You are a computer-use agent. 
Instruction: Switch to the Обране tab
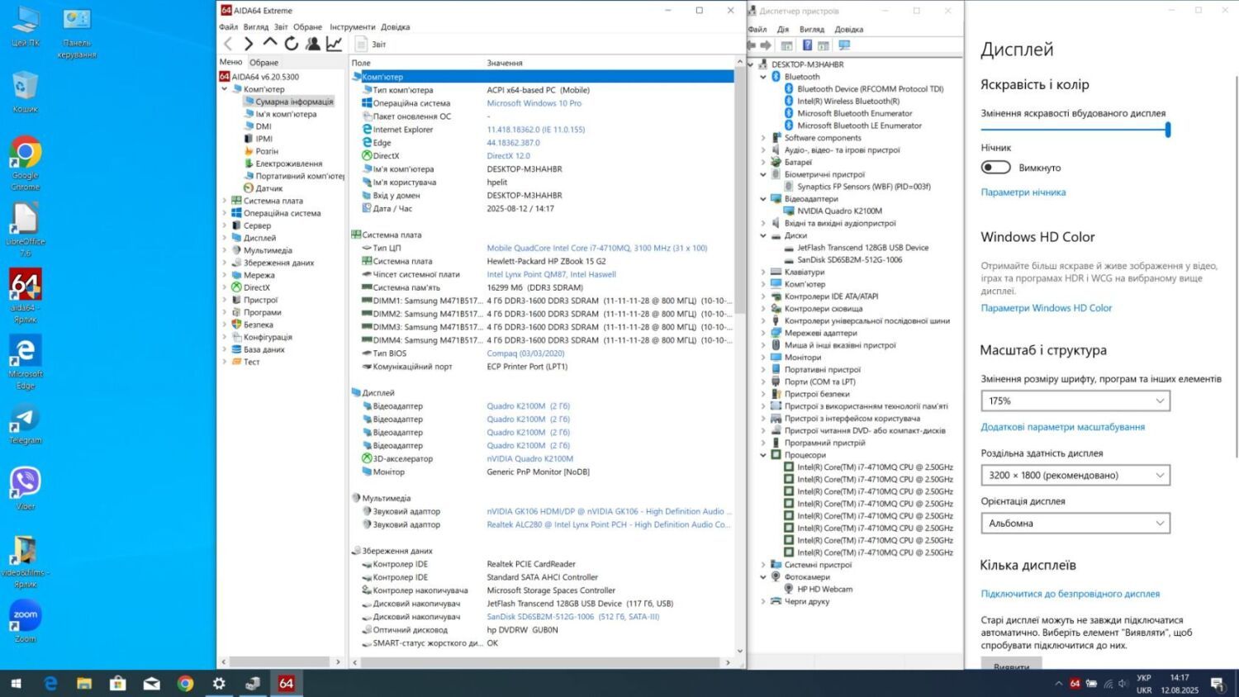point(264,62)
